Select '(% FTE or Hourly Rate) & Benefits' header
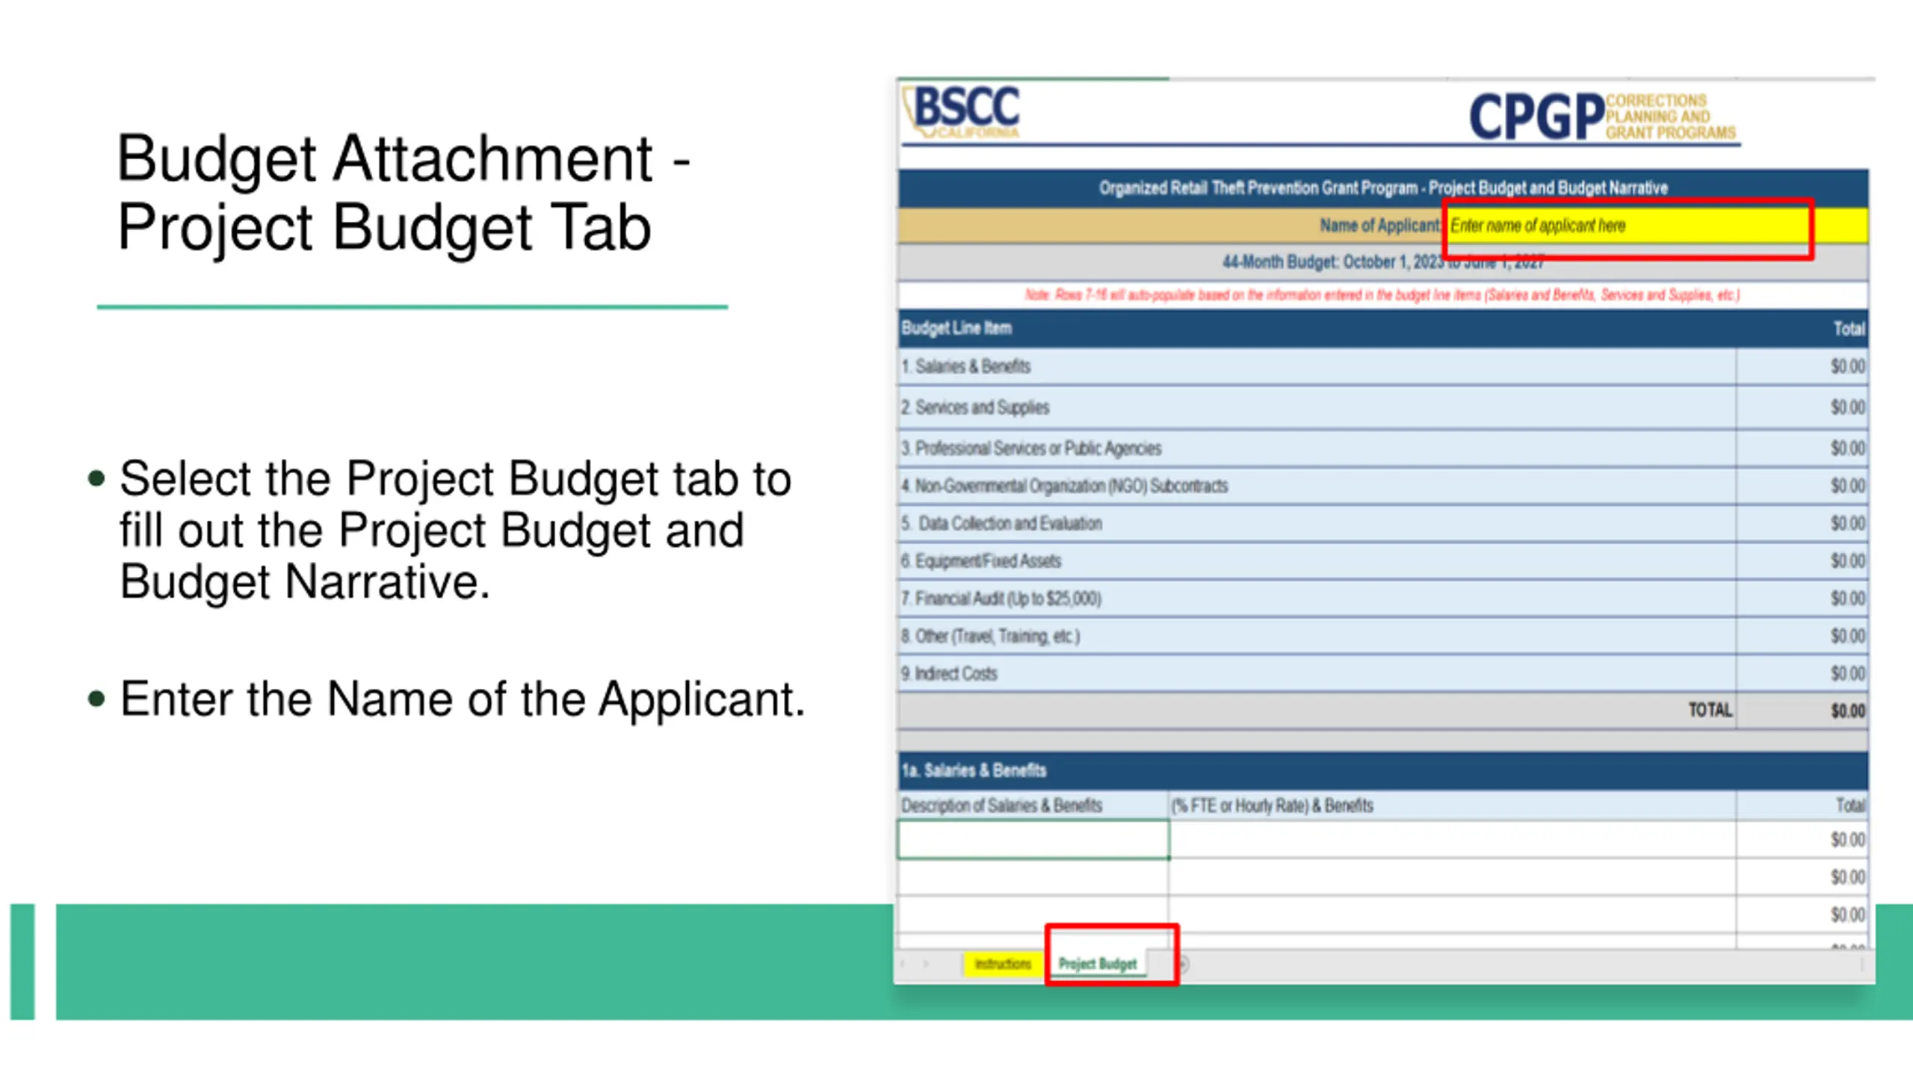 1453,806
